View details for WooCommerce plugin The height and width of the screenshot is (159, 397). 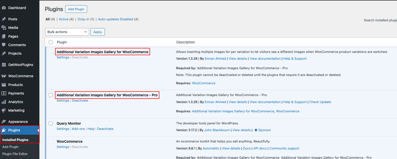coord(231,148)
